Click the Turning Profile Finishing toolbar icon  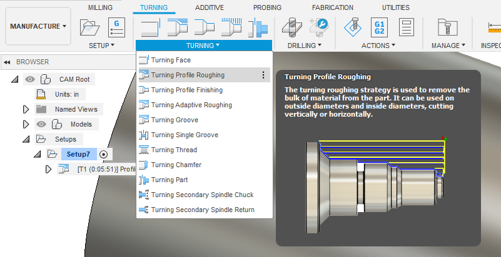(204, 27)
